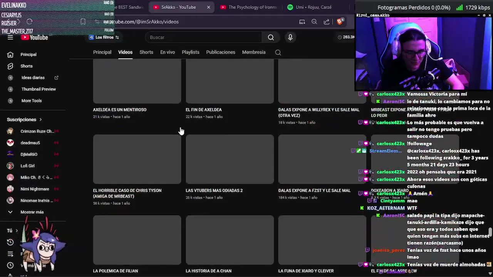Close the SrAkko - YouTube tab

(208, 7)
